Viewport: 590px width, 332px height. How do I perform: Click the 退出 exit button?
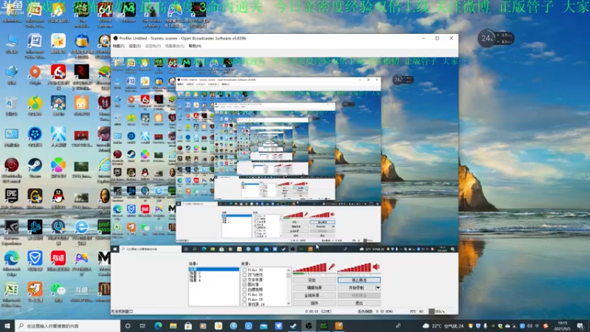[359, 303]
